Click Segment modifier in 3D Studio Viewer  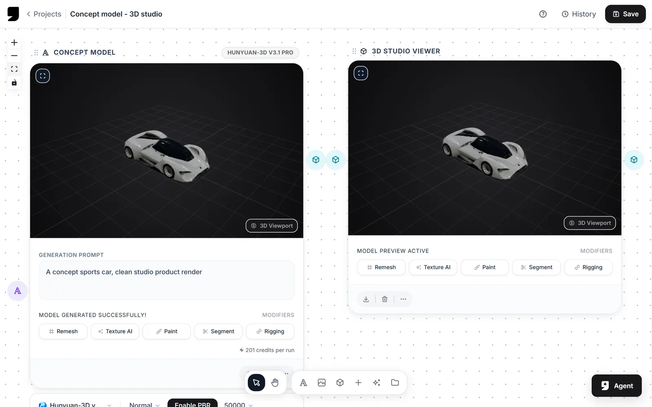point(536,267)
